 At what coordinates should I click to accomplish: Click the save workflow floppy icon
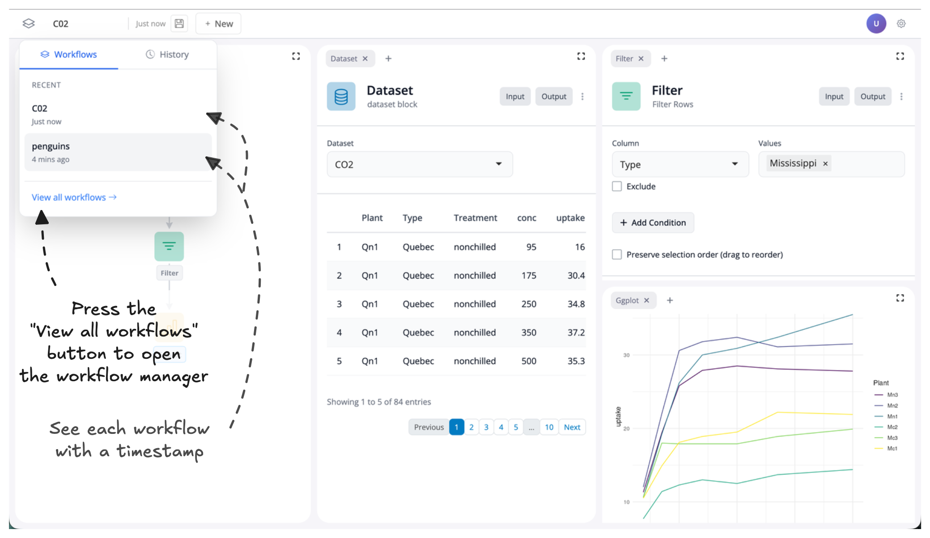click(x=179, y=24)
